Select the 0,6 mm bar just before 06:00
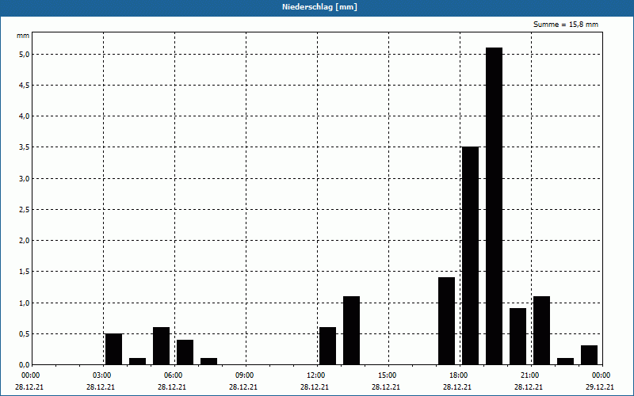 click(x=162, y=346)
